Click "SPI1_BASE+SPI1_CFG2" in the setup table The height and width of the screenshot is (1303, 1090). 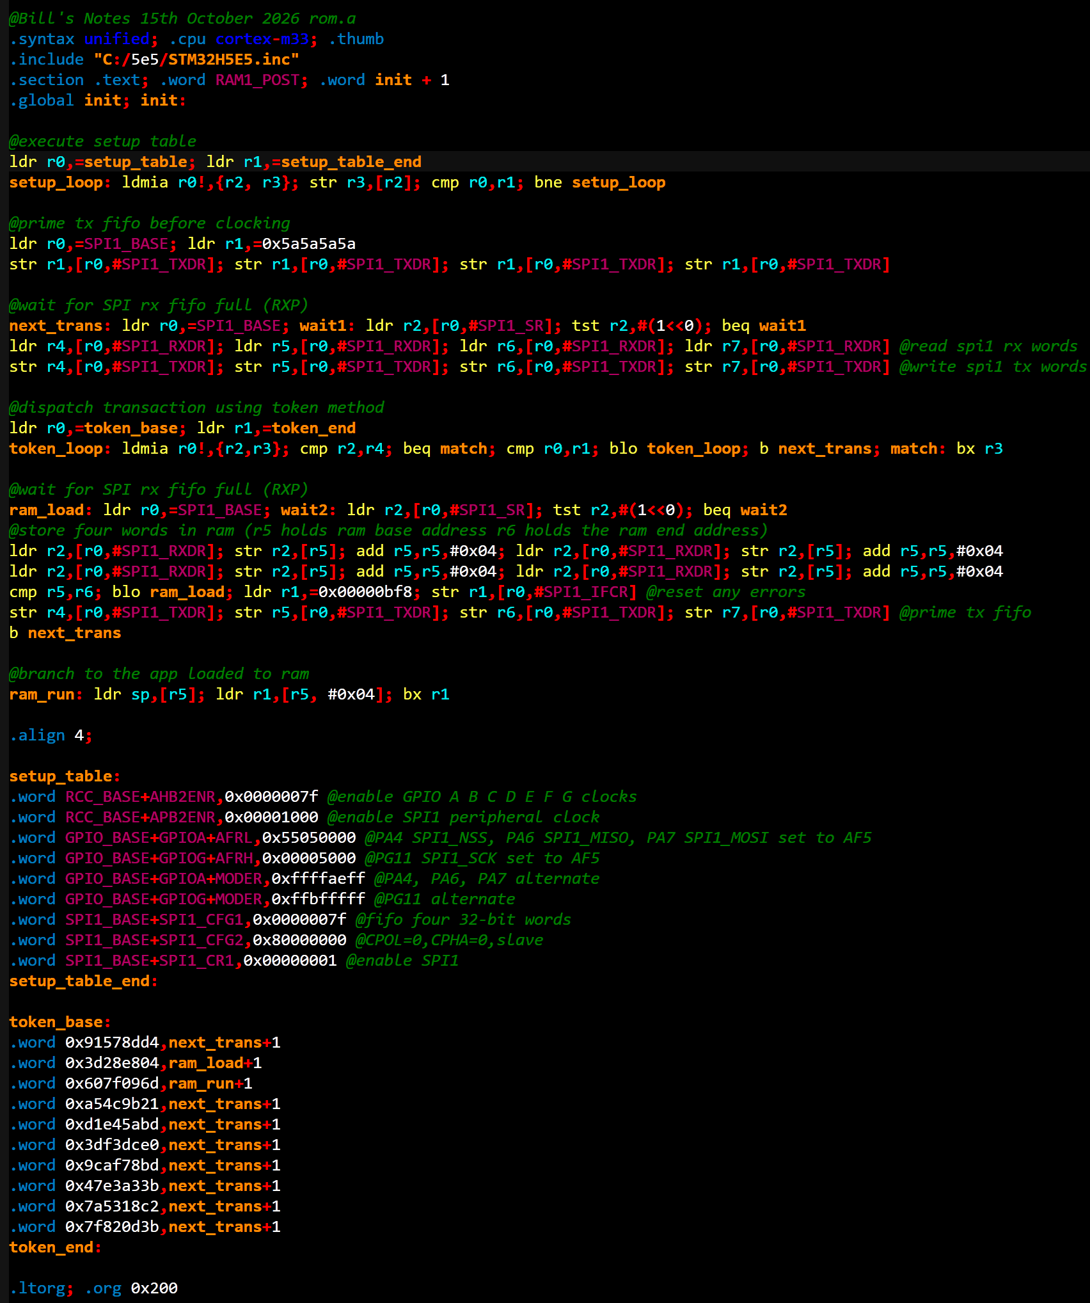[154, 940]
